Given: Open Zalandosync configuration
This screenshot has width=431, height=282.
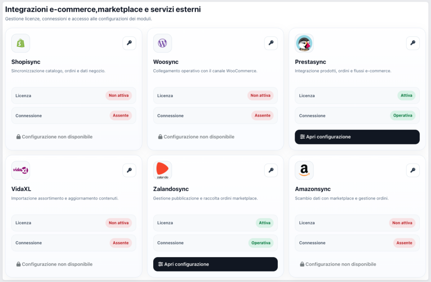Looking at the screenshot, I should coord(215,264).
